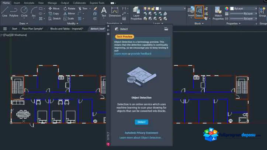Click the Mirror tool
The height and width of the screenshot is (150, 267).
click(x=69, y=13)
